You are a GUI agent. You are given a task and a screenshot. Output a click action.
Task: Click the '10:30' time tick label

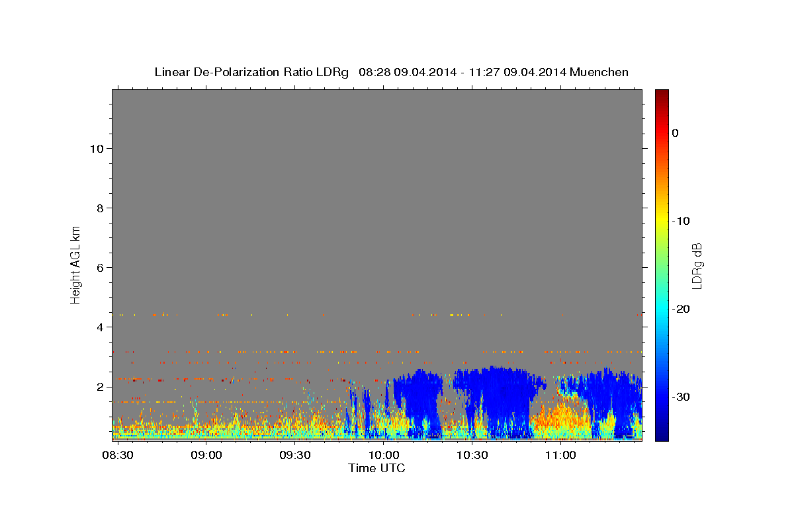click(472, 455)
